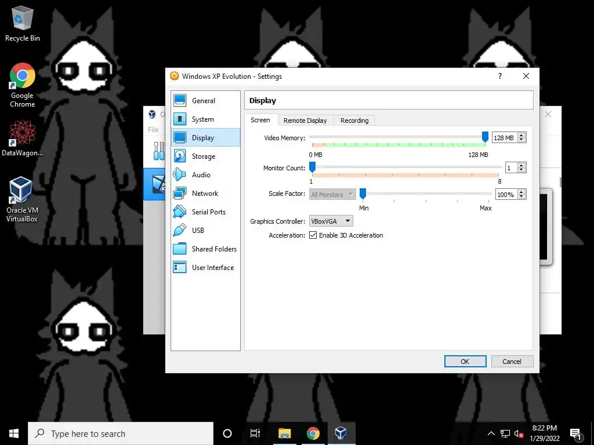The width and height of the screenshot is (594, 445).
Task: Open the All Monitors scale dropdown
Action: click(x=332, y=194)
